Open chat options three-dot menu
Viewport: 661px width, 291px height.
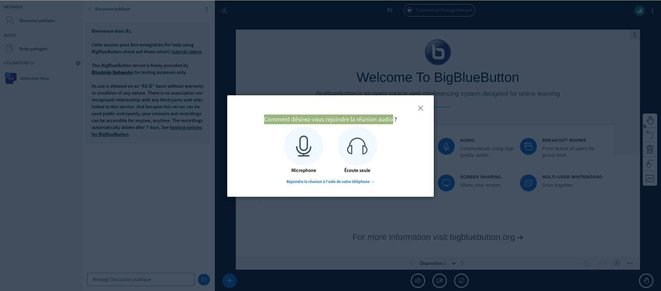pos(207,9)
